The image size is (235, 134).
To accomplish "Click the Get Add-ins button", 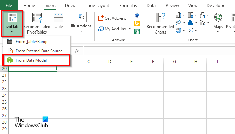I will point(112,18).
